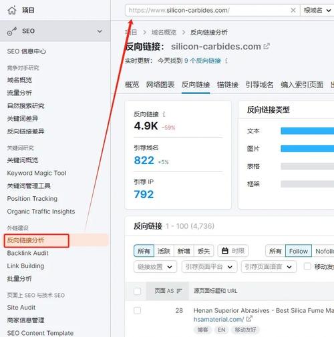Open Backlink Audit
The height and width of the screenshot is (337, 334).
(27, 253)
